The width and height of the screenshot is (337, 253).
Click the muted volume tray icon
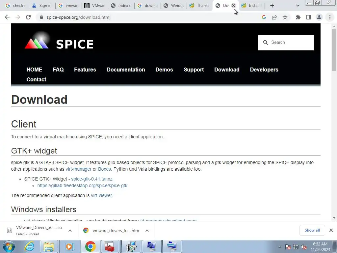304,247
